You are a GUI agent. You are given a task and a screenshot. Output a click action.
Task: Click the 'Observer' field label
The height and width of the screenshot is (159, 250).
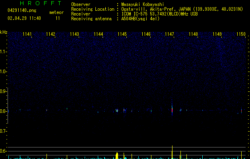(81, 4)
